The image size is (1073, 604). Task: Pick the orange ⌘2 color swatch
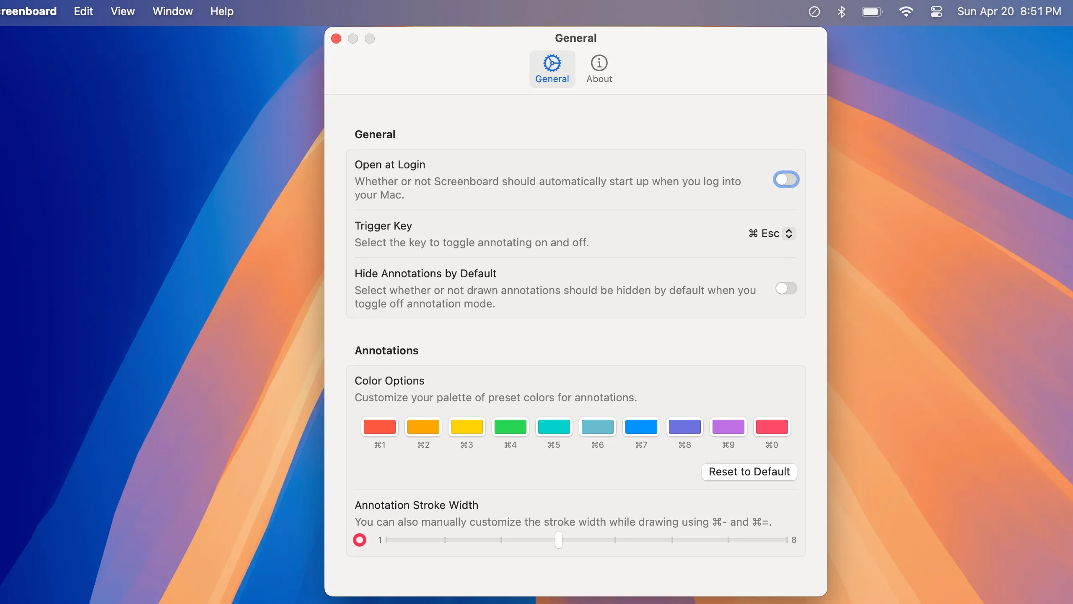[x=423, y=427]
